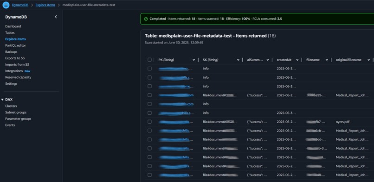
Task: Open the originalFilename column sort dropdown
Action: [x=368, y=60]
